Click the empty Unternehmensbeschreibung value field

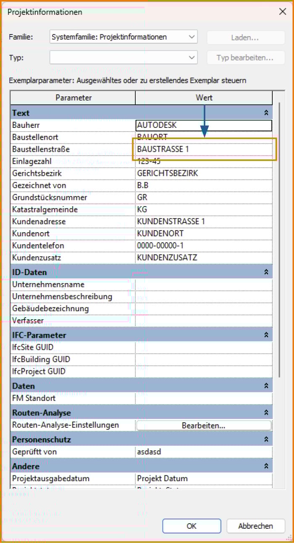(204, 297)
